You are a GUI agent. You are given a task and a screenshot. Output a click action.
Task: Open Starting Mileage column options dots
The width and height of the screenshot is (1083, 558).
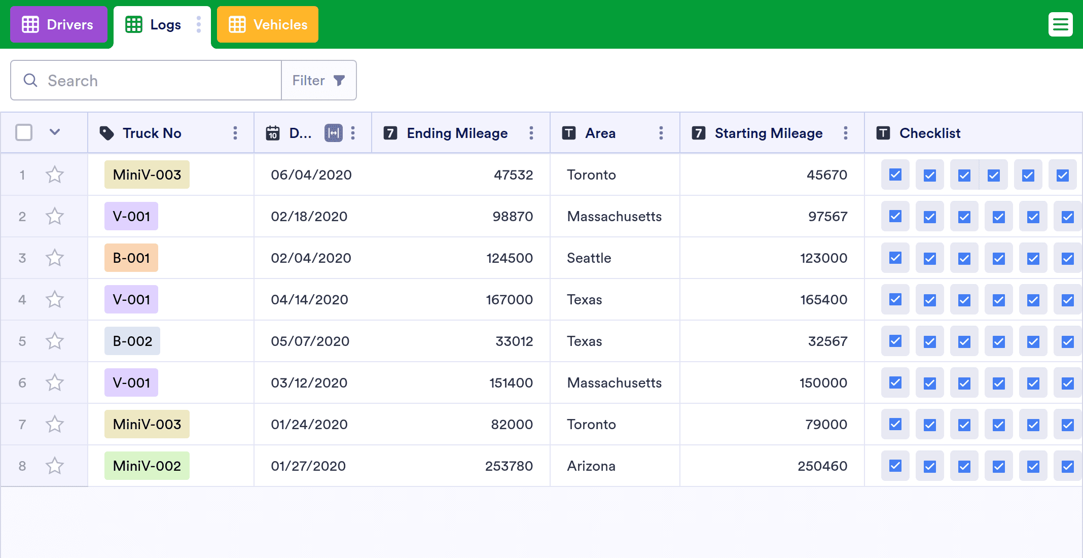[x=846, y=133]
